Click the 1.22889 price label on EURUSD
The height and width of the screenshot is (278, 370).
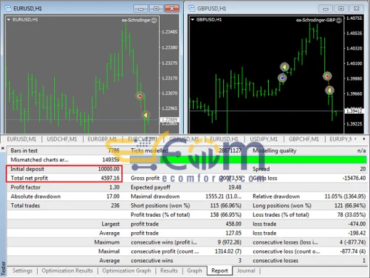pyautogui.click(x=169, y=120)
